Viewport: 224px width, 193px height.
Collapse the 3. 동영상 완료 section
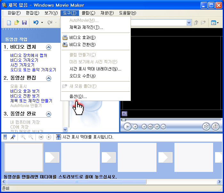coord(49,114)
